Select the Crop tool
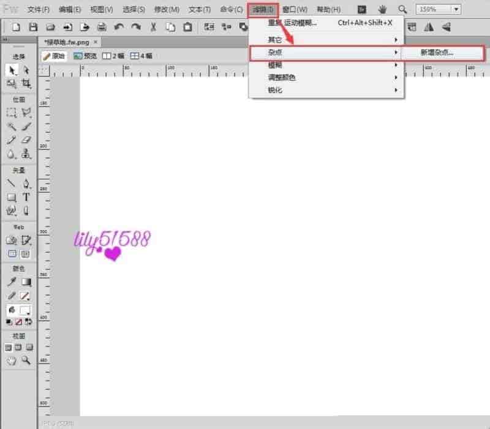490x429 pixels. point(26,83)
